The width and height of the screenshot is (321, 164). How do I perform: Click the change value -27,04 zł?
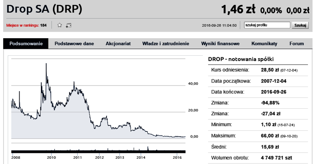(270, 114)
